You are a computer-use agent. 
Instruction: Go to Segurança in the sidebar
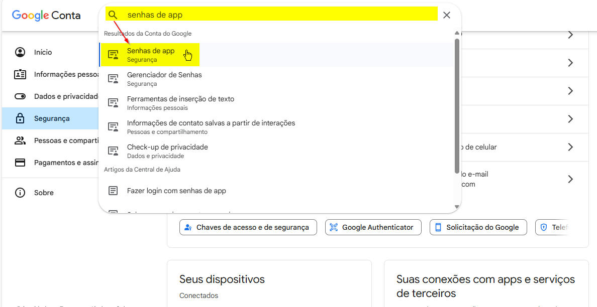click(50, 118)
